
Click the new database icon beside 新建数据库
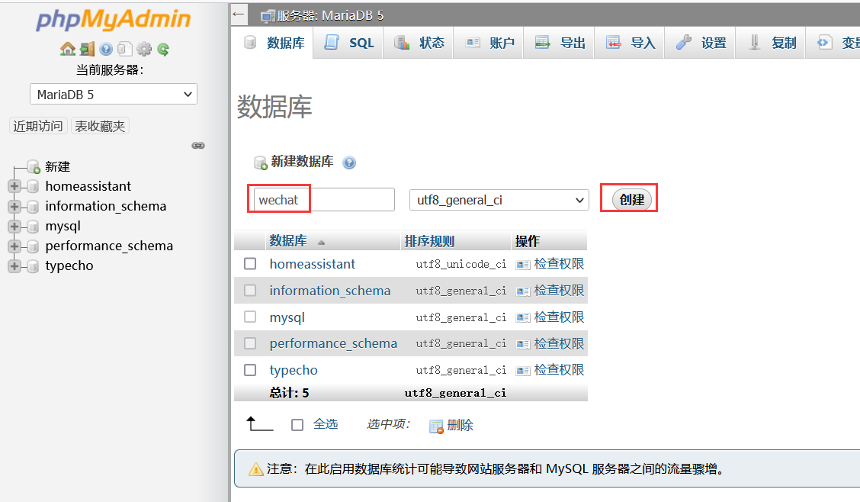[x=260, y=163]
